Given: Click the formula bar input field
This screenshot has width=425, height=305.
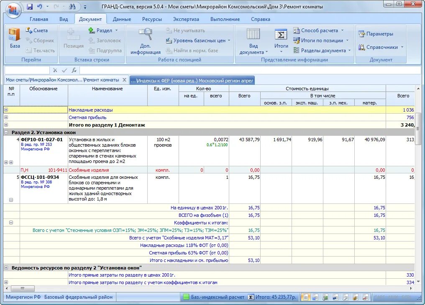Looking at the screenshot, I should [x=250, y=70].
